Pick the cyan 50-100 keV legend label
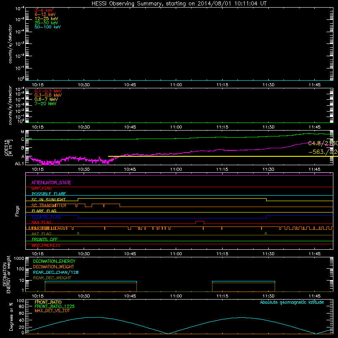The height and width of the screenshot is (338, 338). click(48, 27)
